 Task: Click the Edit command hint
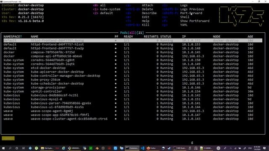[x=145, y=17]
